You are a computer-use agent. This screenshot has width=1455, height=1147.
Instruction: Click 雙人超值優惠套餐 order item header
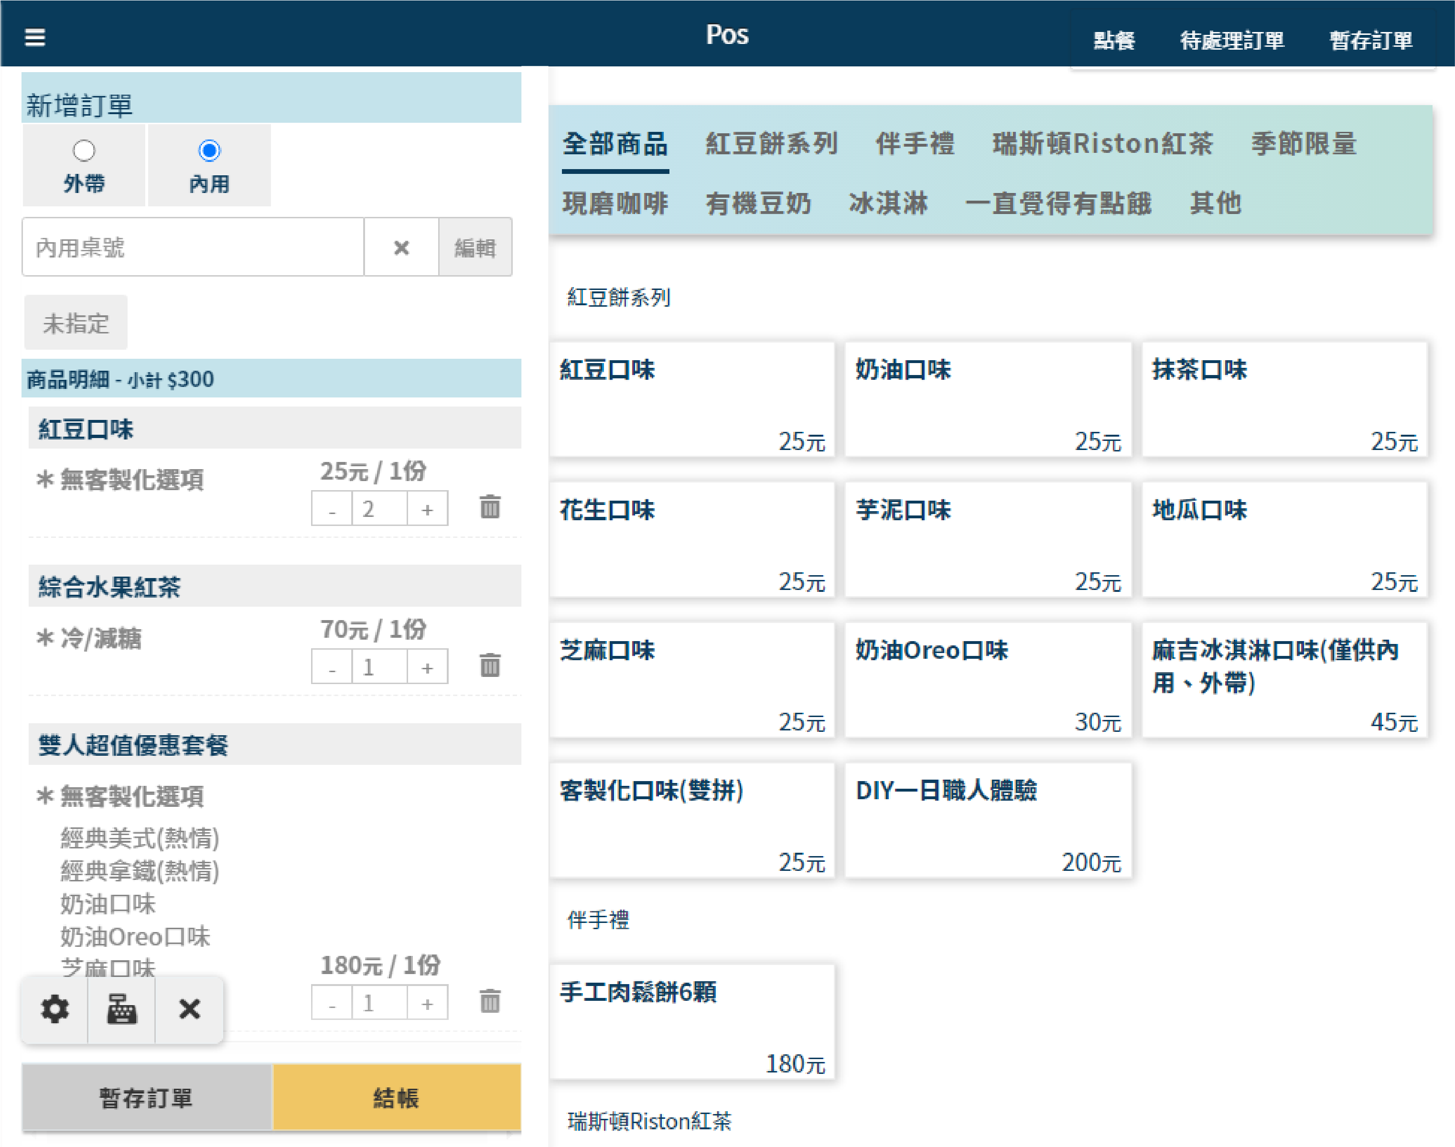pos(275,744)
